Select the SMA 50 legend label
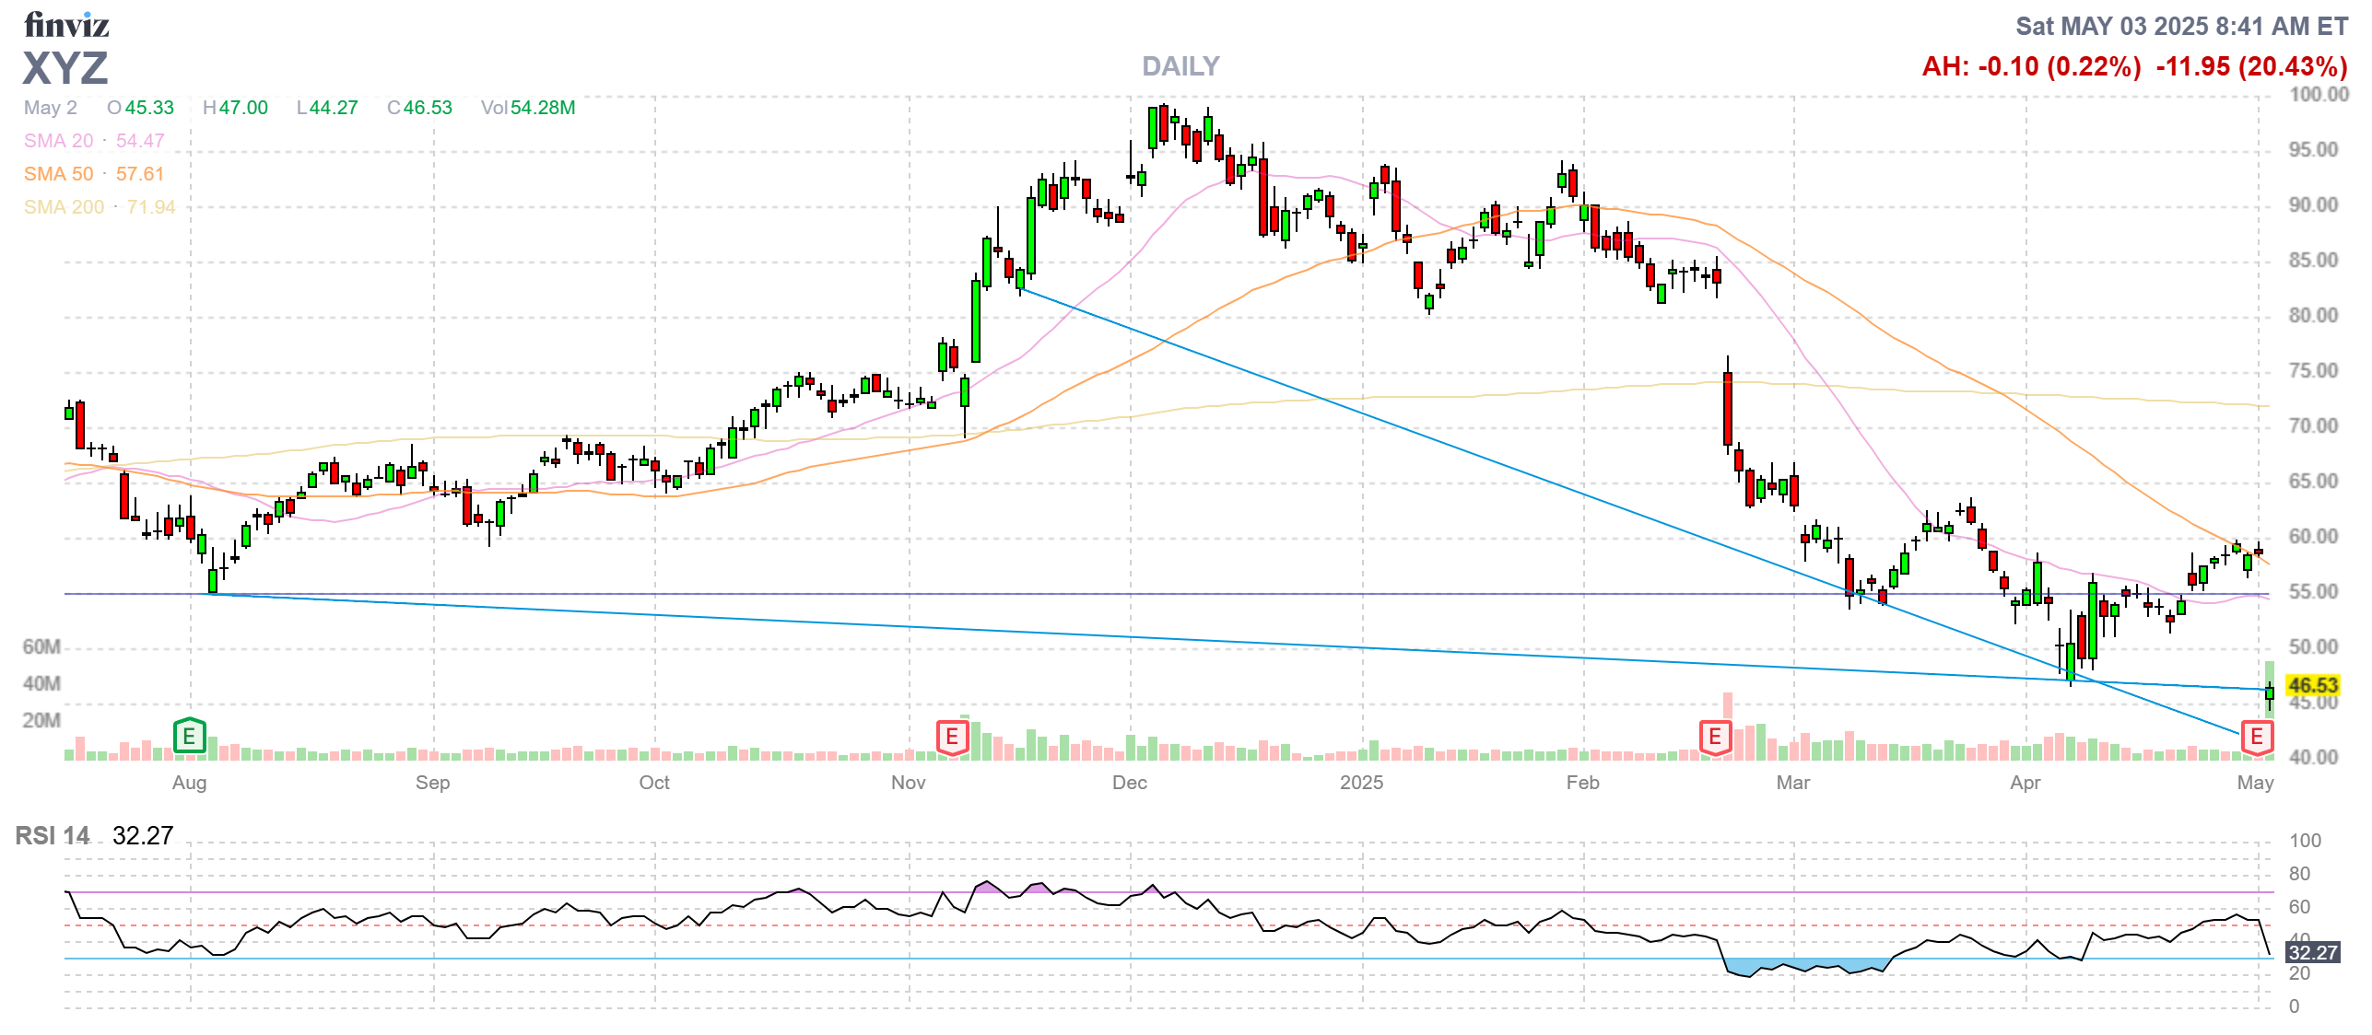This screenshot has height=1035, width=2372. point(59,174)
